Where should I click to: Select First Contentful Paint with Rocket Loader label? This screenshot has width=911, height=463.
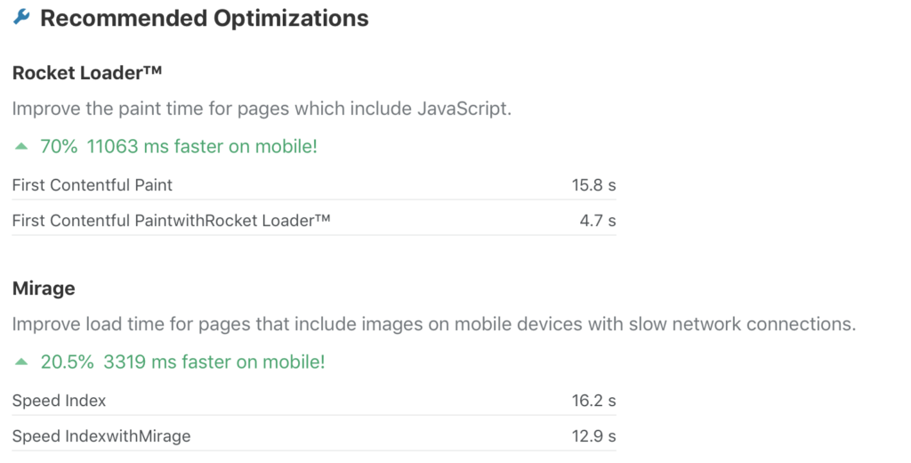click(x=172, y=221)
